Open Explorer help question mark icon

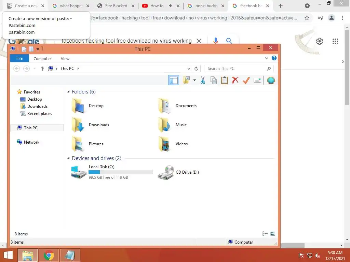[x=274, y=58]
